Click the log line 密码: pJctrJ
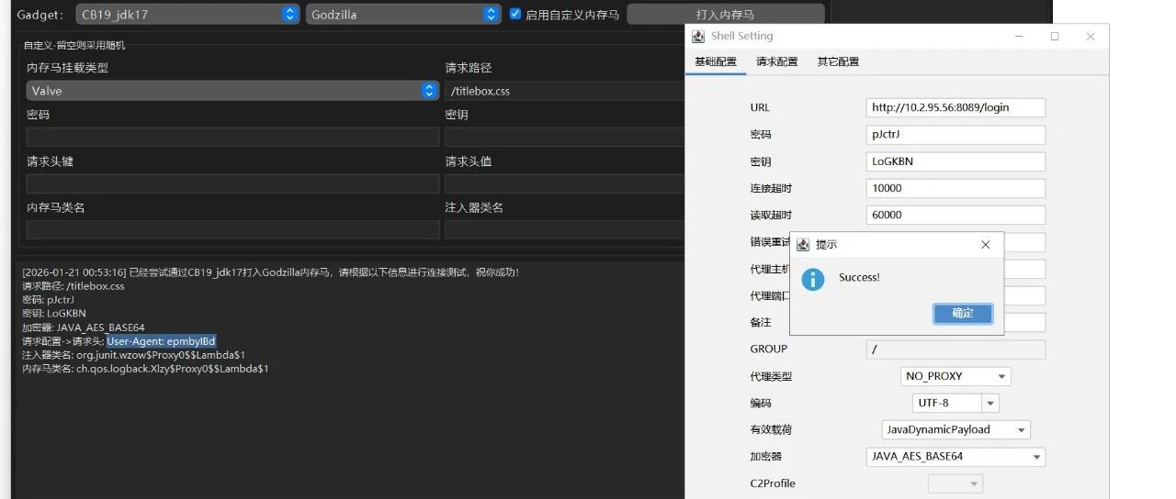The height and width of the screenshot is (499, 1176). tap(48, 300)
